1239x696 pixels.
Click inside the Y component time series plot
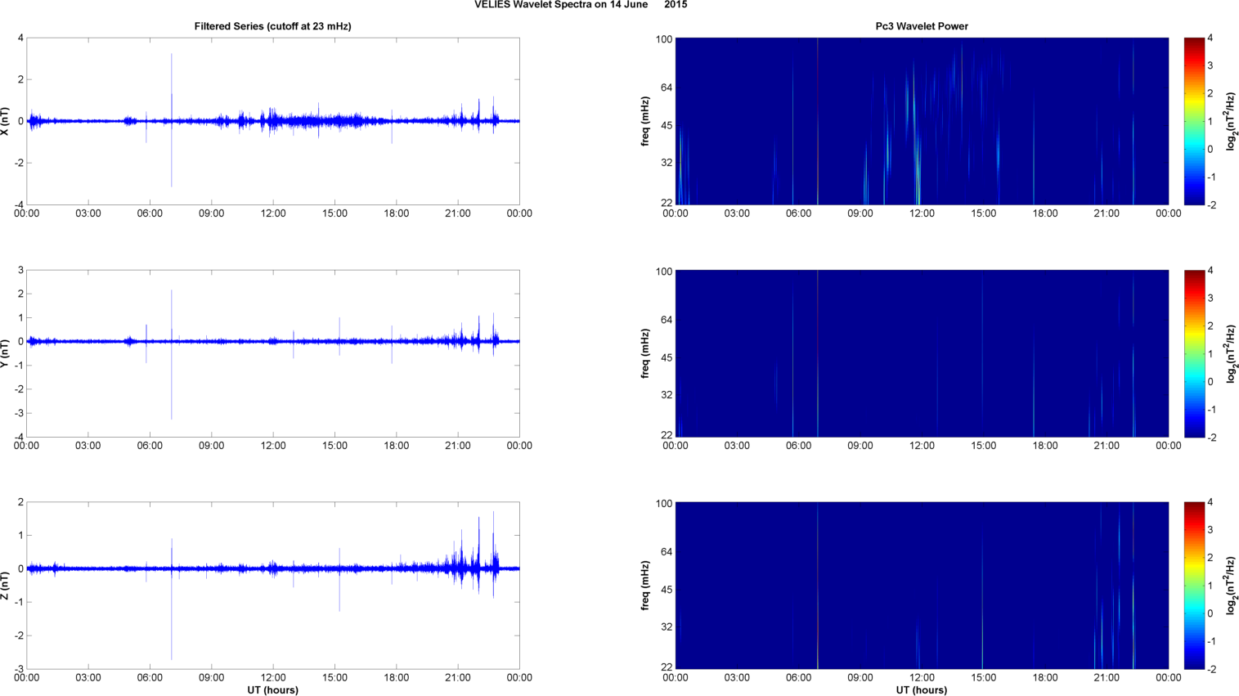click(273, 353)
